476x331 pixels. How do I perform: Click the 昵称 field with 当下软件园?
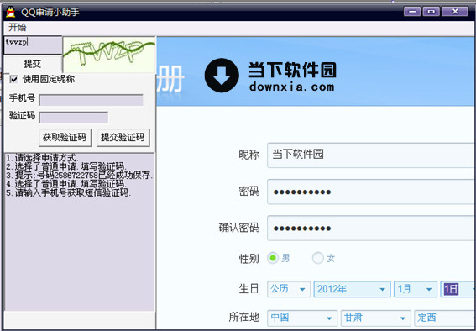point(371,155)
